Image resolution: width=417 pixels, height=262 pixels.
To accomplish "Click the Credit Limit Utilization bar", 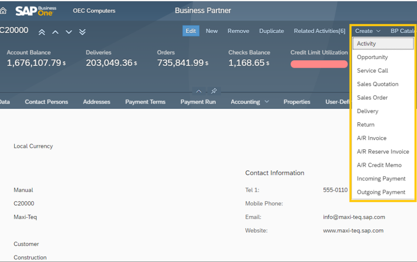I will [x=319, y=64].
